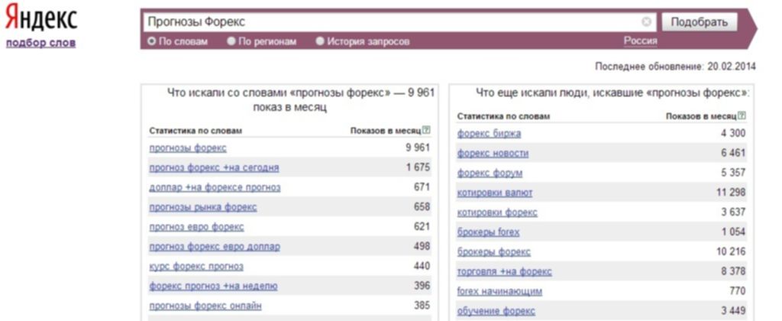Open 'прогнозы форекс' keyword link
This screenshot has height=321, width=782.
click(188, 148)
